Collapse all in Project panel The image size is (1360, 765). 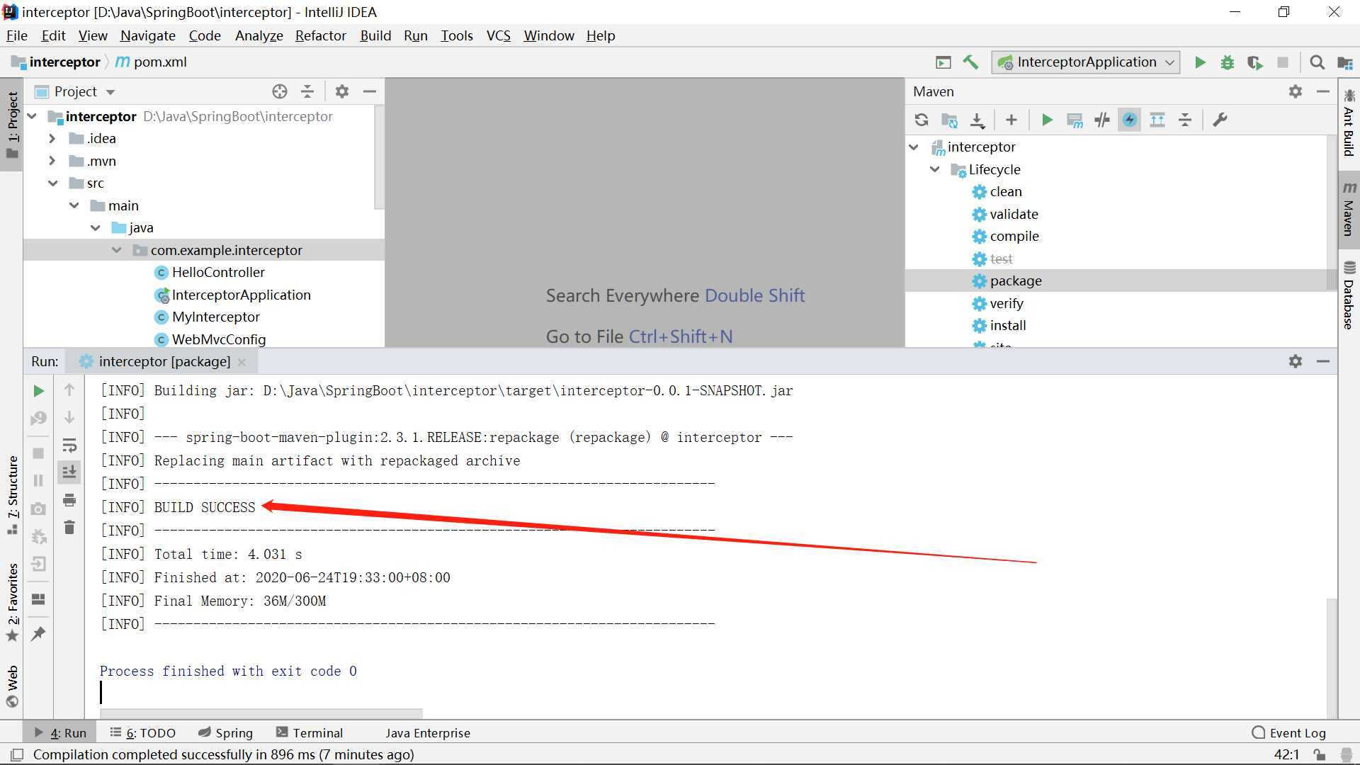(x=307, y=91)
